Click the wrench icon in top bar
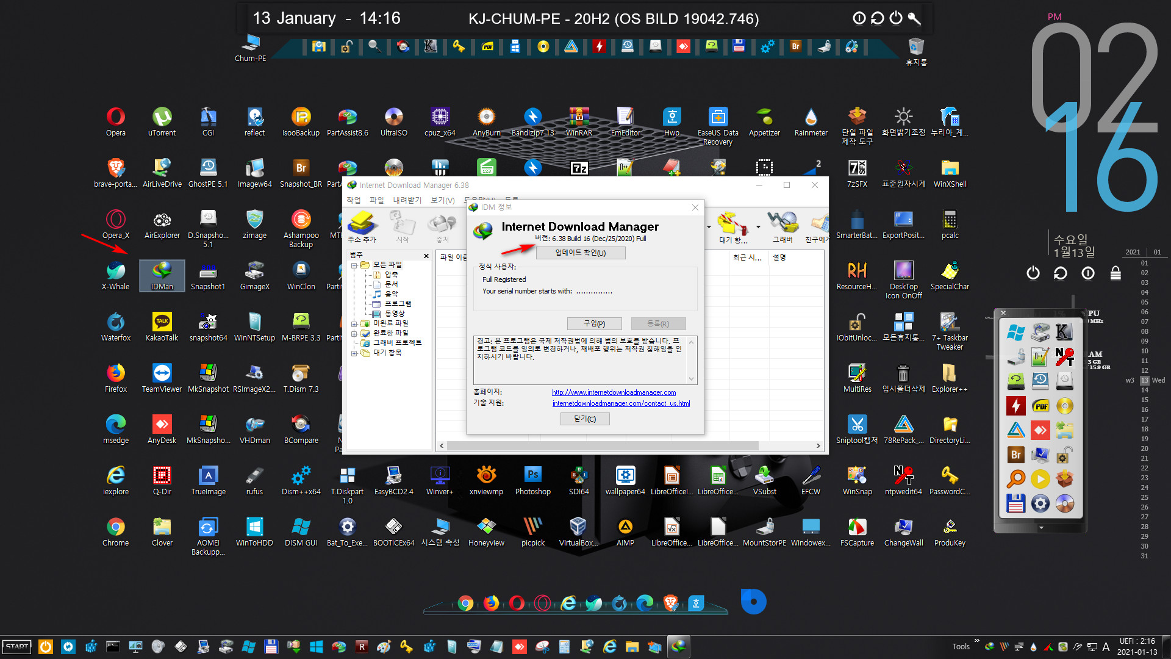The image size is (1171, 659). (914, 18)
